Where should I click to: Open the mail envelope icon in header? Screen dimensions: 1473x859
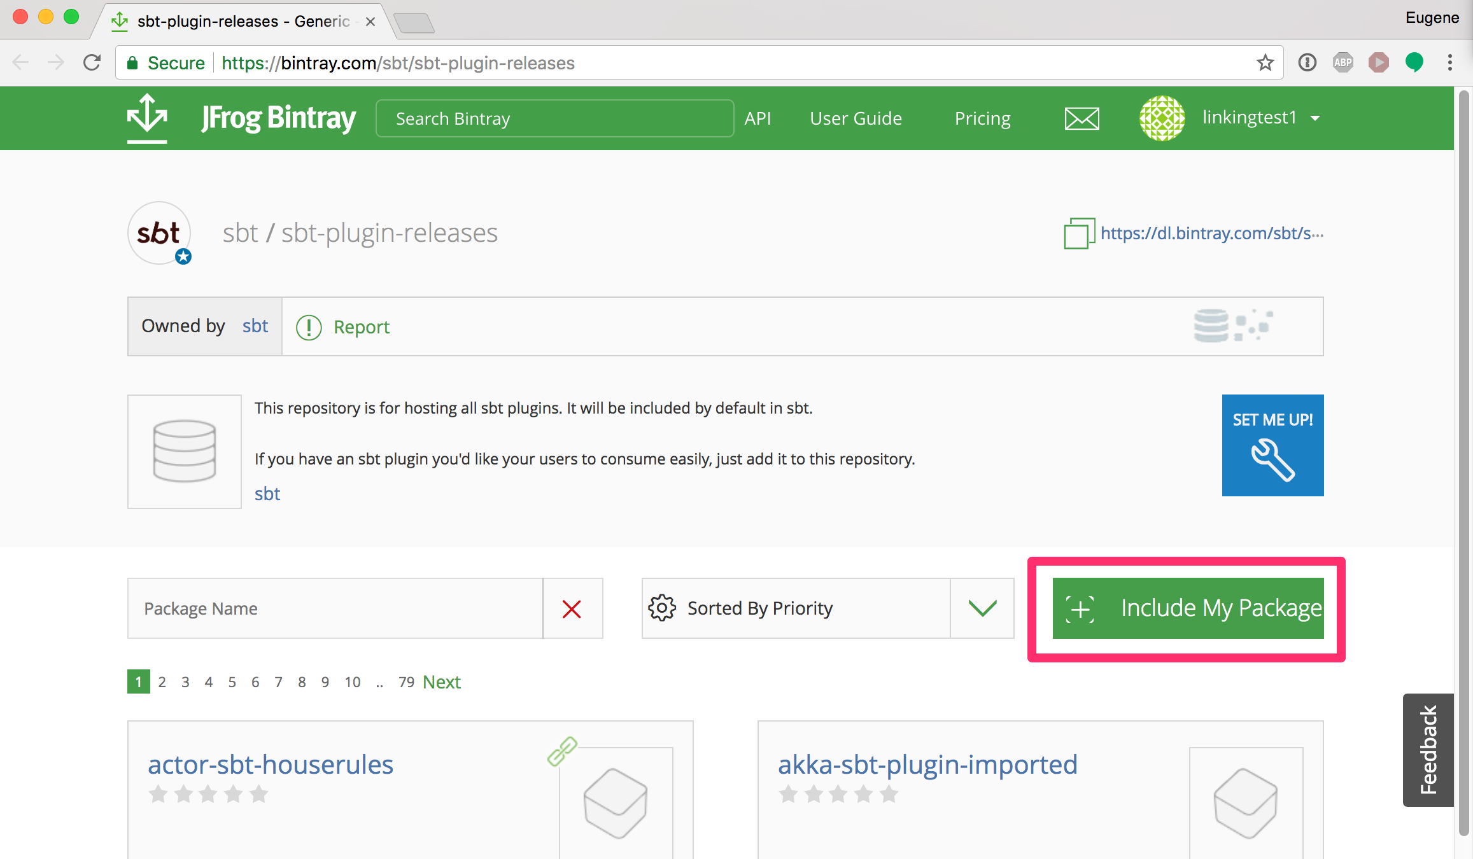click(x=1082, y=118)
